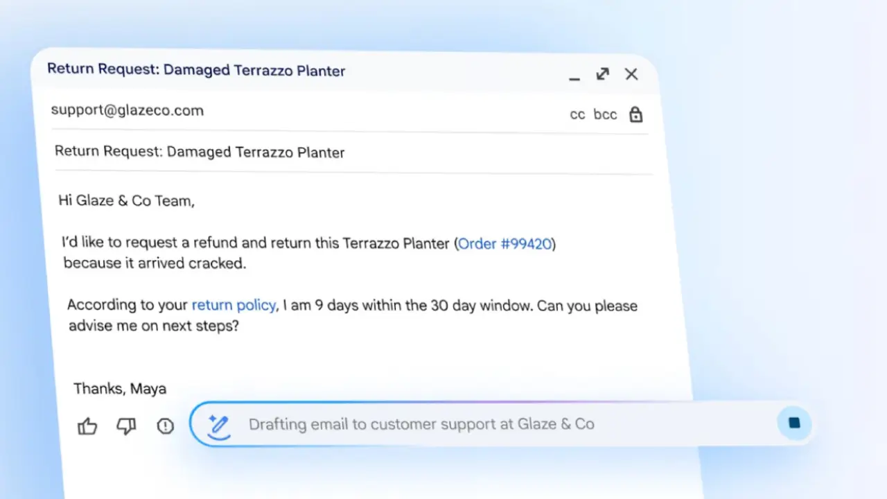This screenshot has width=887, height=499.
Task: Click the thumbs down feedback icon
Action: pyautogui.click(x=126, y=426)
